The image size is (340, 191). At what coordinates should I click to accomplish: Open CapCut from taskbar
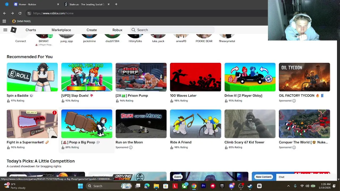coord(260,186)
